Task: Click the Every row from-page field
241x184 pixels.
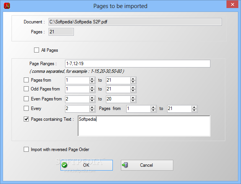Action: (x=138, y=109)
